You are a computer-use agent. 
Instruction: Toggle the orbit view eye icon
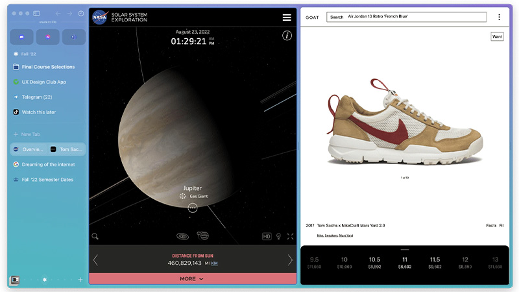[x=182, y=236]
